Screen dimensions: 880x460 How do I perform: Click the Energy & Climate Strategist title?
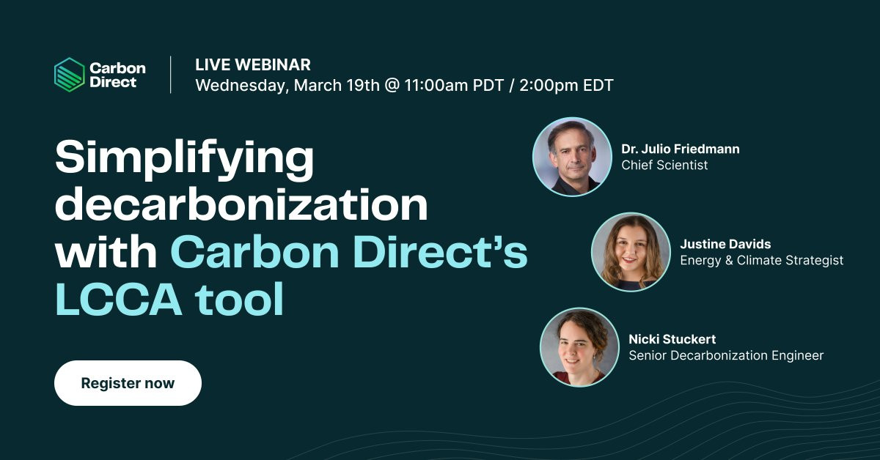click(x=762, y=261)
